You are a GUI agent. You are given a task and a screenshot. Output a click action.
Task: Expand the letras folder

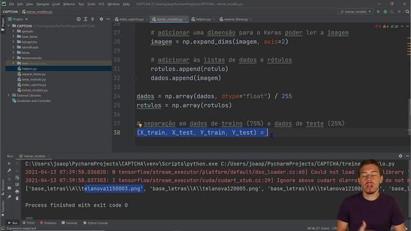tap(13, 53)
